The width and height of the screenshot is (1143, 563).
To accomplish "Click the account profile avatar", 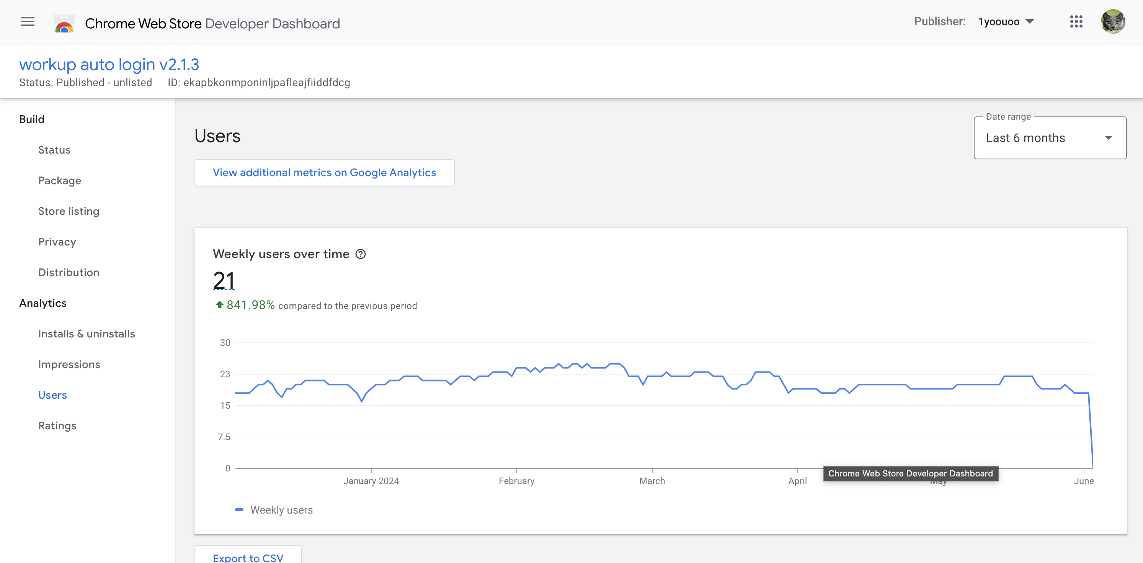I will coord(1112,22).
